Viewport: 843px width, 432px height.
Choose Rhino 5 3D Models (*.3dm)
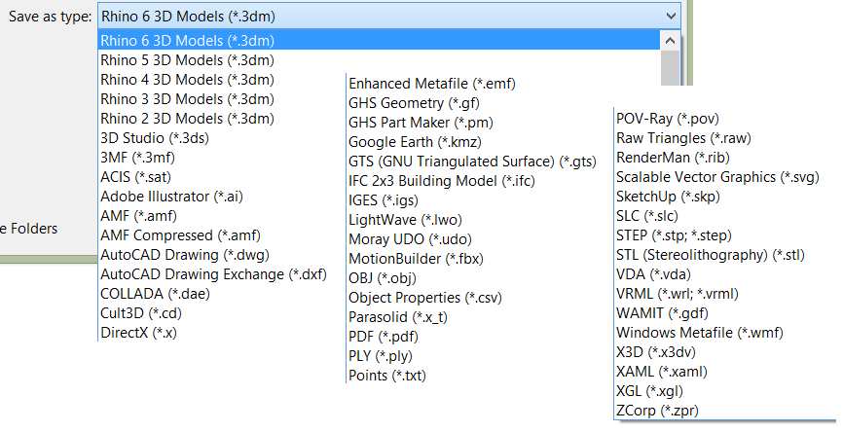[187, 60]
